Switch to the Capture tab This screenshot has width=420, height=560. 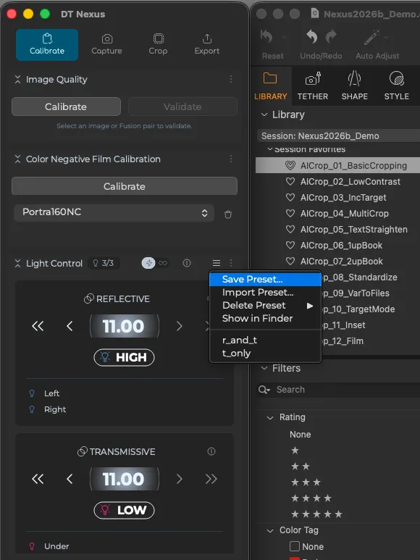coord(106,45)
